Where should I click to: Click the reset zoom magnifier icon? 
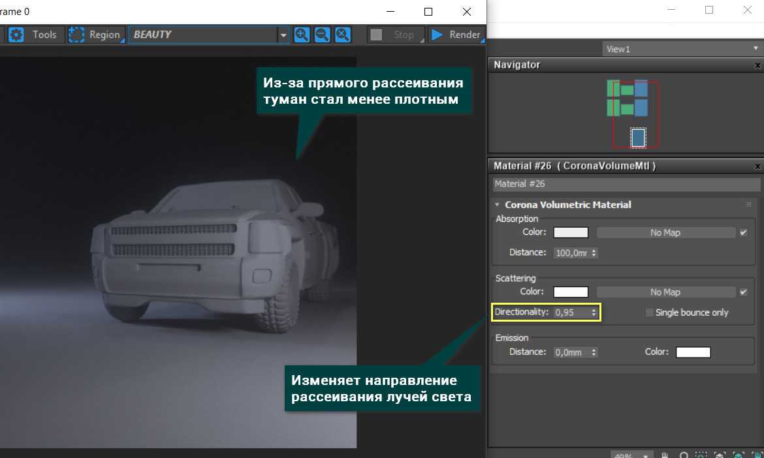(343, 35)
